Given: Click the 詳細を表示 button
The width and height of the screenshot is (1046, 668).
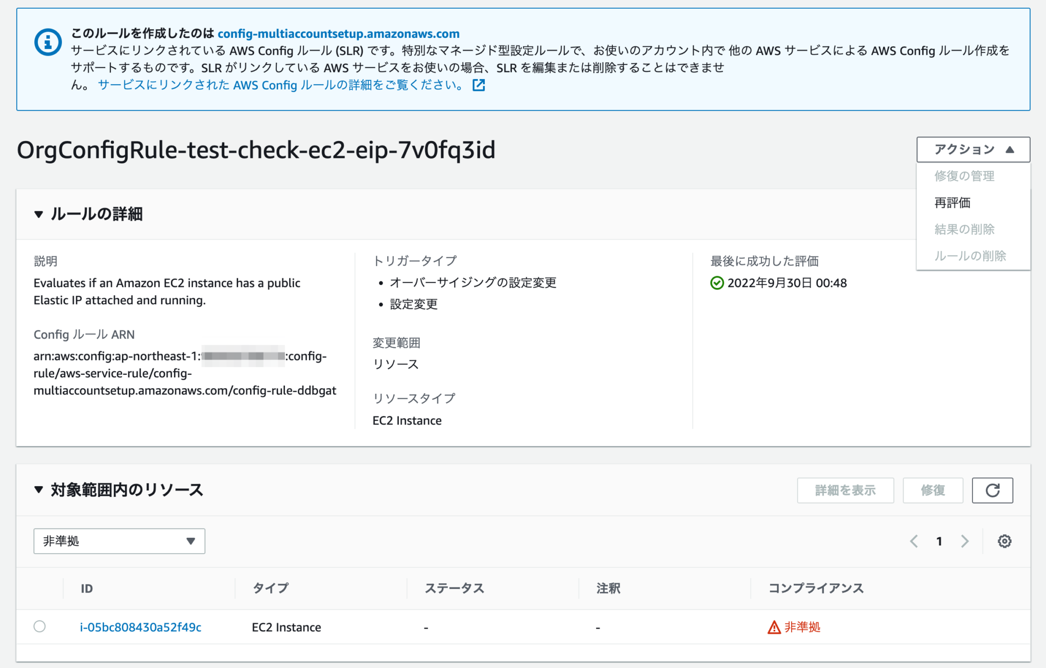Looking at the screenshot, I should pyautogui.click(x=845, y=490).
